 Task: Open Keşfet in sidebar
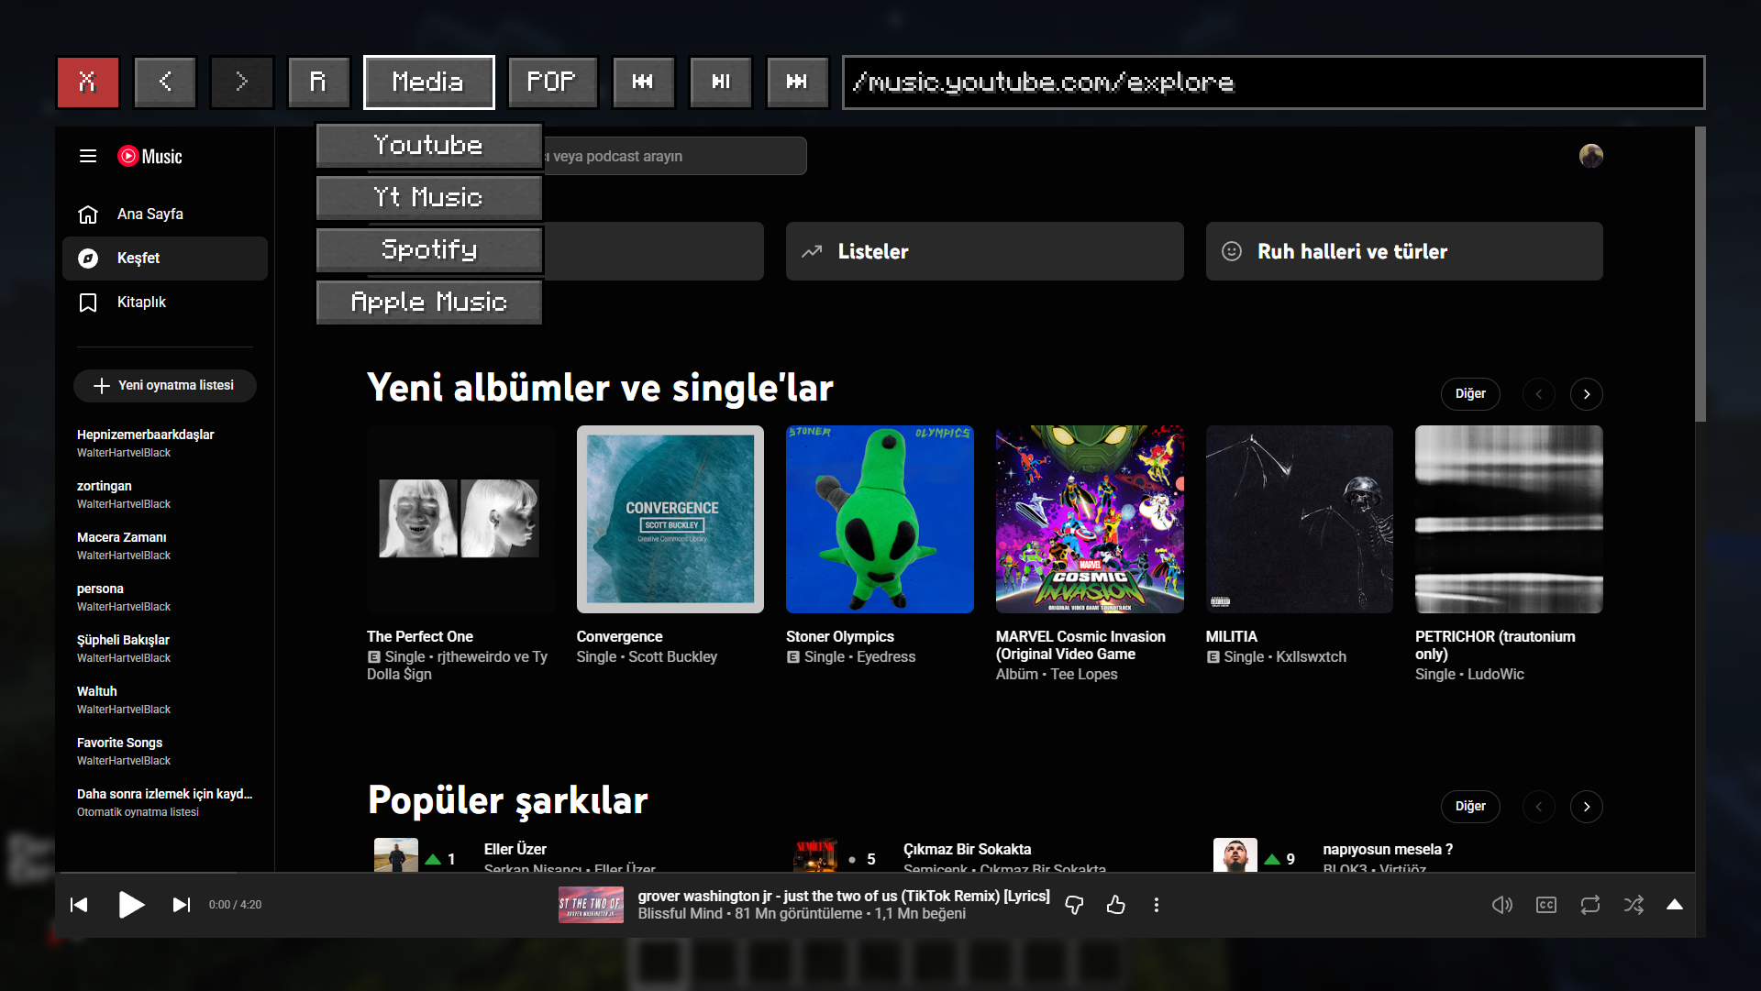click(165, 259)
